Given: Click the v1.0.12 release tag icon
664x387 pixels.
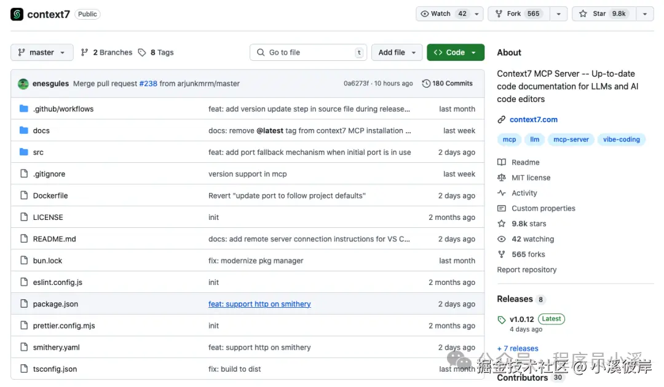Looking at the screenshot, I should point(502,319).
